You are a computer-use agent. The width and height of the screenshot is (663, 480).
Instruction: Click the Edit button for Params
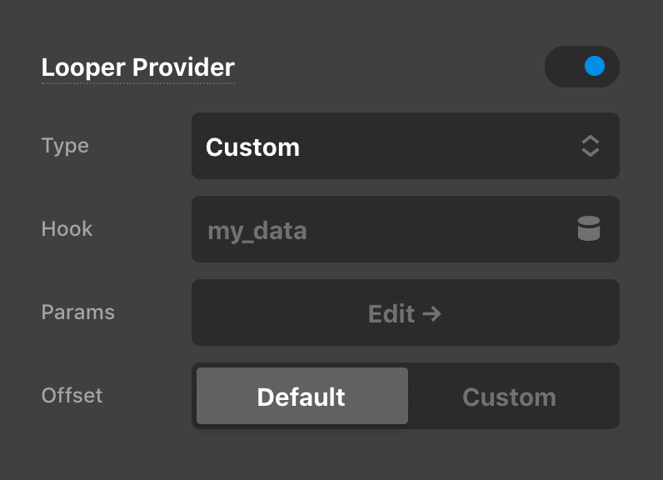click(405, 312)
